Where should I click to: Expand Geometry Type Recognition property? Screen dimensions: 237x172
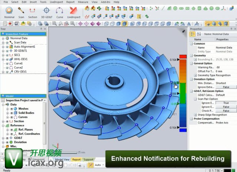coord(195,75)
